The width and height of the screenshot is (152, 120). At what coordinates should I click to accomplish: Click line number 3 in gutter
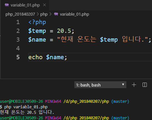pyautogui.click(x=18, y=40)
